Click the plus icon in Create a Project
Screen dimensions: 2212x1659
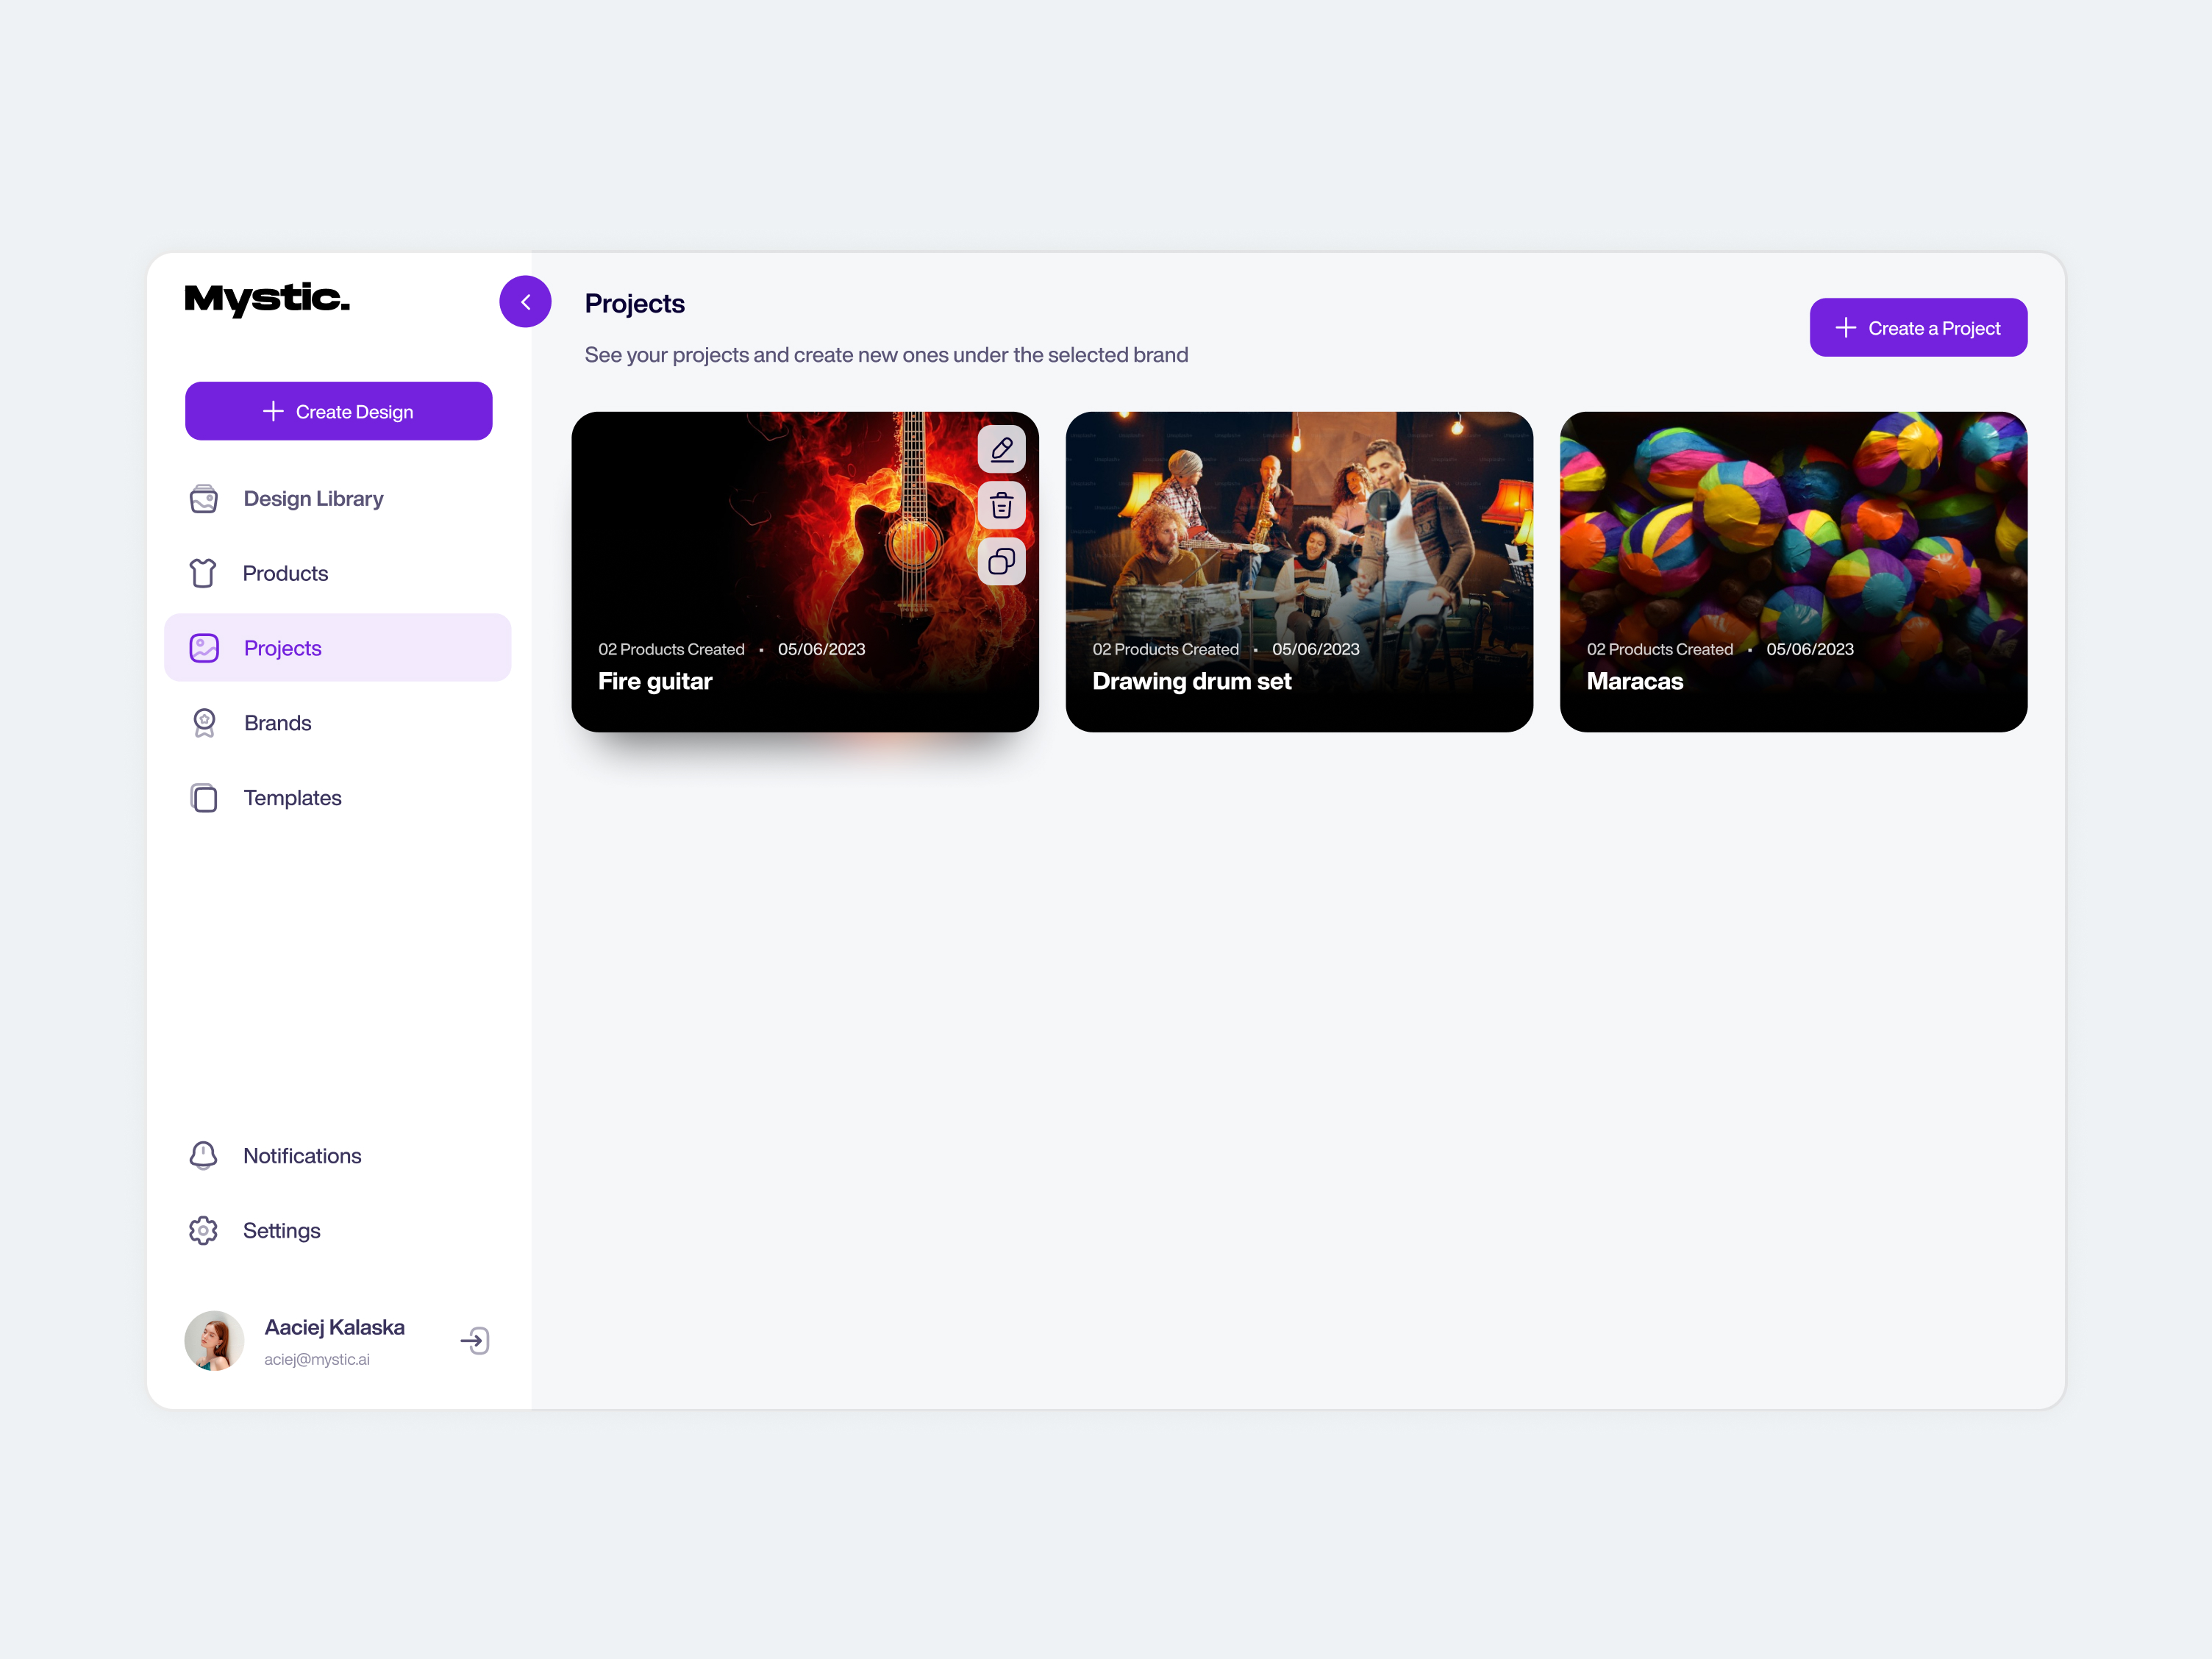click(x=1846, y=328)
